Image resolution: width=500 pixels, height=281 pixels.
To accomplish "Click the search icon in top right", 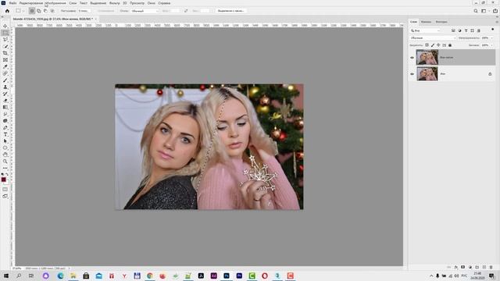I will (x=476, y=11).
